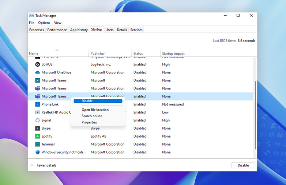Select the Windows Security notification row name

click(x=63, y=152)
